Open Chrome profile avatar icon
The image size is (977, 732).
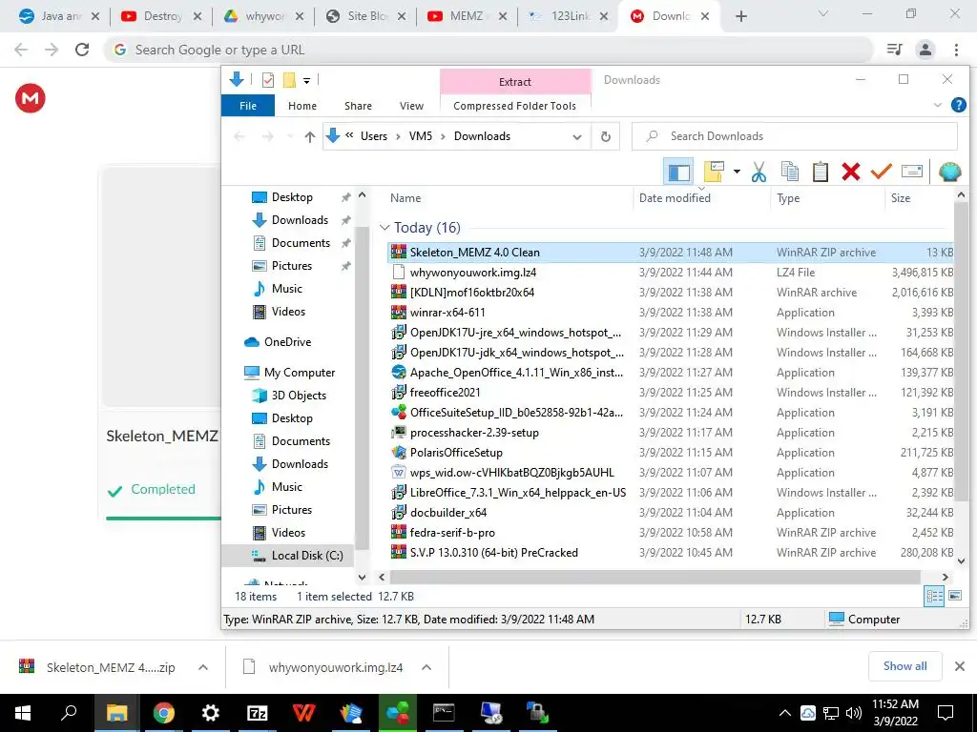(x=925, y=50)
